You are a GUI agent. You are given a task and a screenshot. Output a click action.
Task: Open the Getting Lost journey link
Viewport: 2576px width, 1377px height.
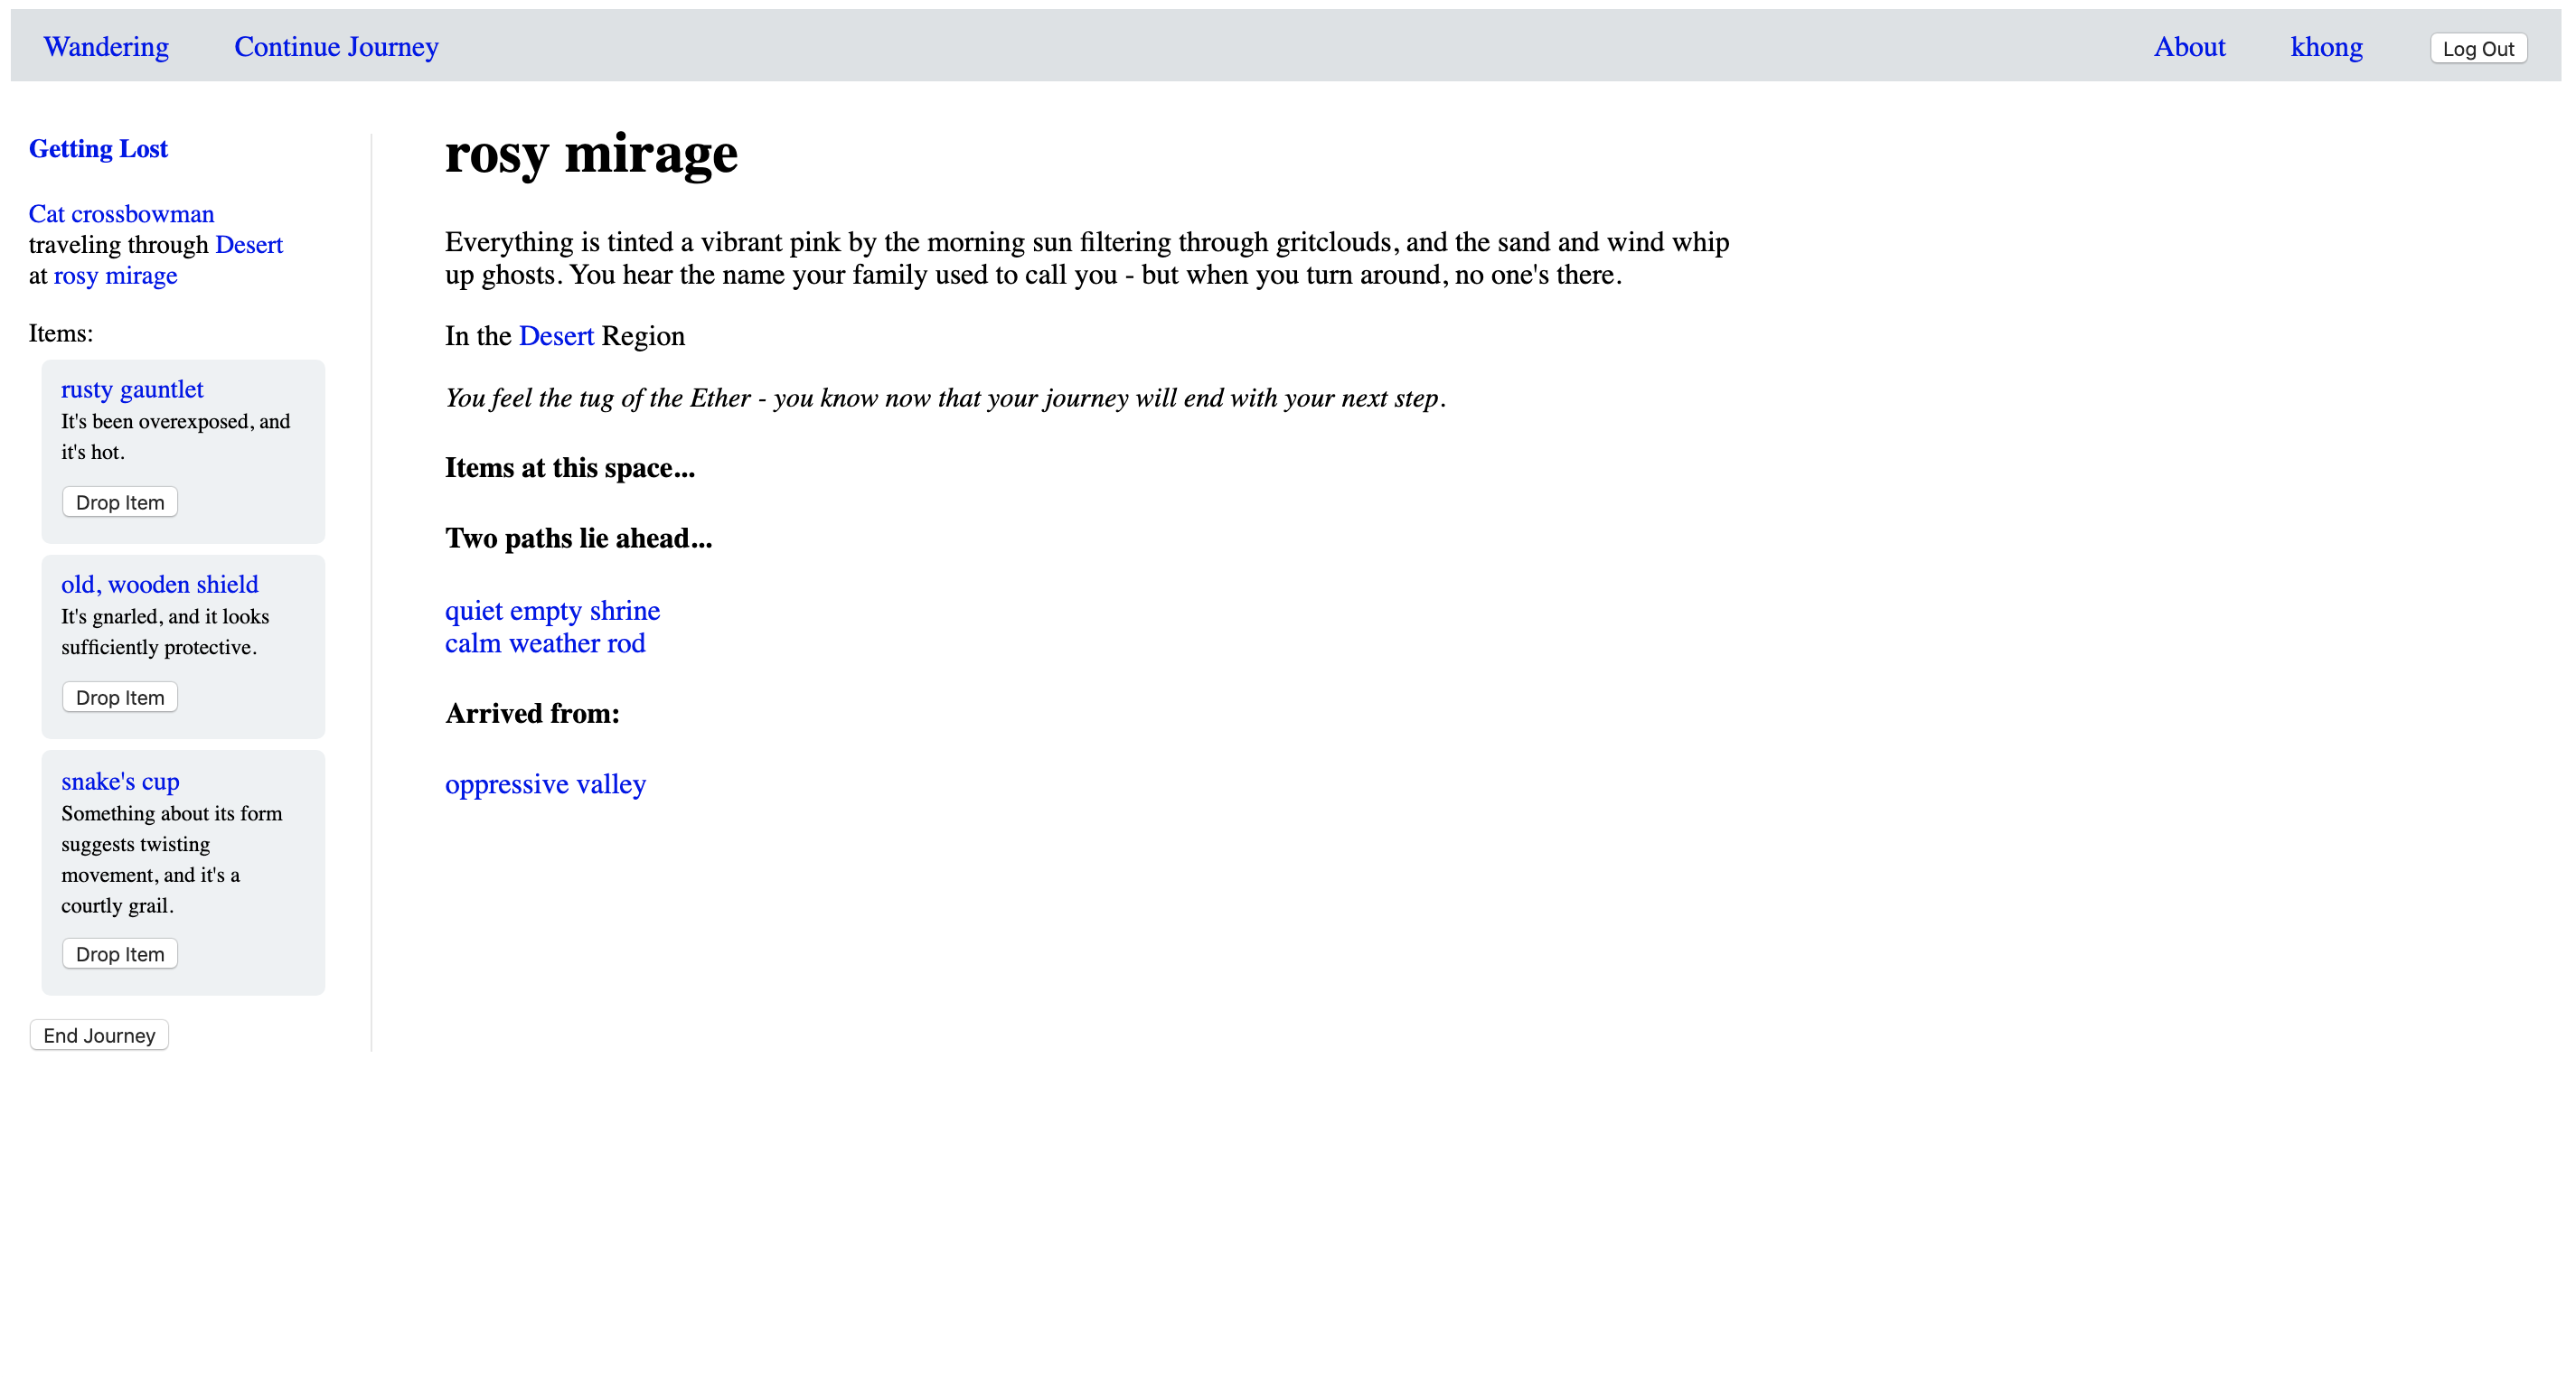(x=98, y=149)
